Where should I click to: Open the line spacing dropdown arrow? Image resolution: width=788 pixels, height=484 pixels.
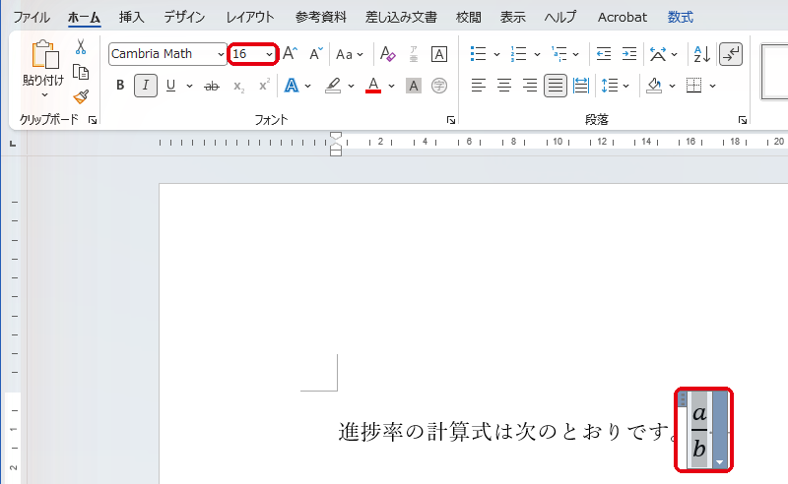pyautogui.click(x=625, y=86)
